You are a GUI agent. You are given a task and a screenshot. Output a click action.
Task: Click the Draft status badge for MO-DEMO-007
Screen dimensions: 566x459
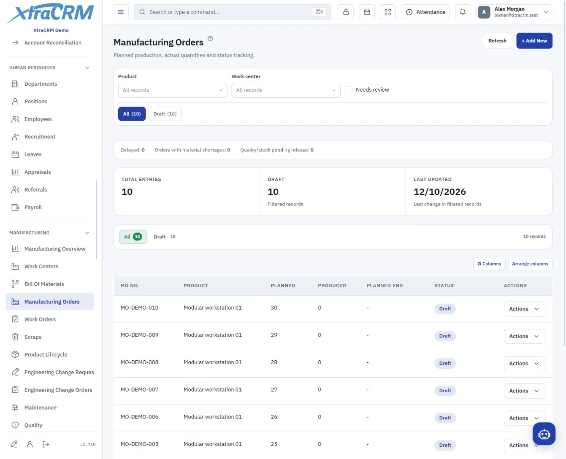pos(445,391)
